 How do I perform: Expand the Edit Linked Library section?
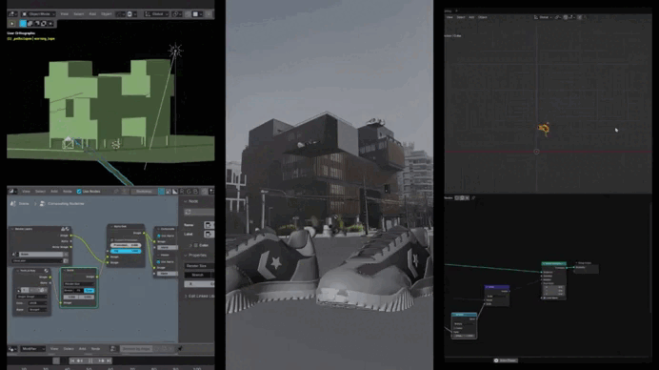point(200,297)
